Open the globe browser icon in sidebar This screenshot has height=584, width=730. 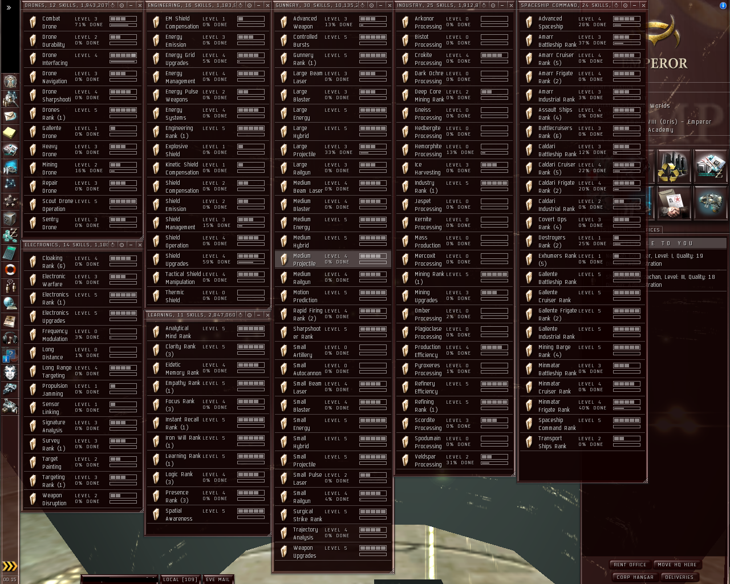click(x=10, y=303)
